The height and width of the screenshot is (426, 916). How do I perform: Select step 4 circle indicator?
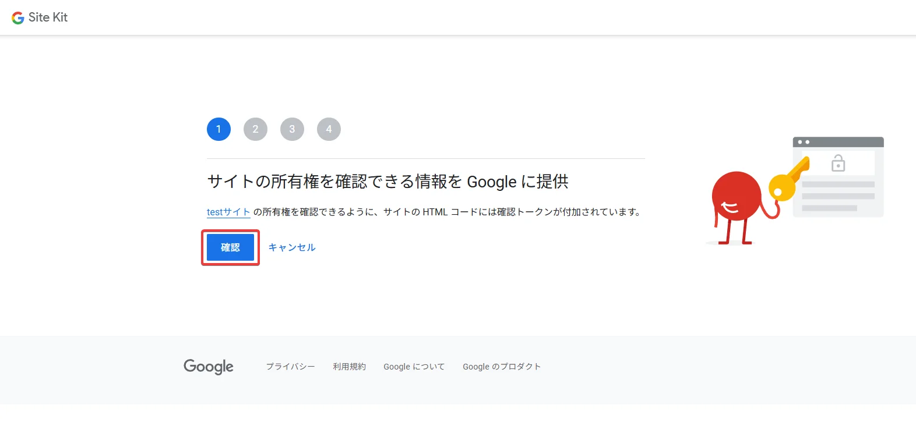pyautogui.click(x=329, y=129)
